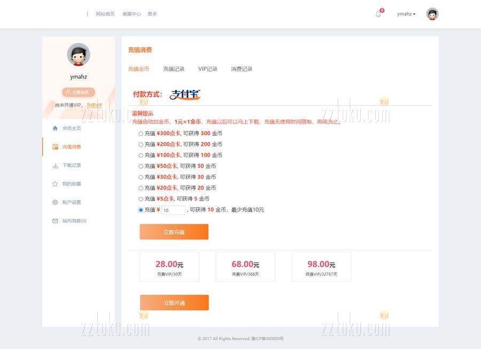Image resolution: width=481 pixels, height=349 pixels.
Task: Click the custom recharge amount input field
Action: click(173, 211)
